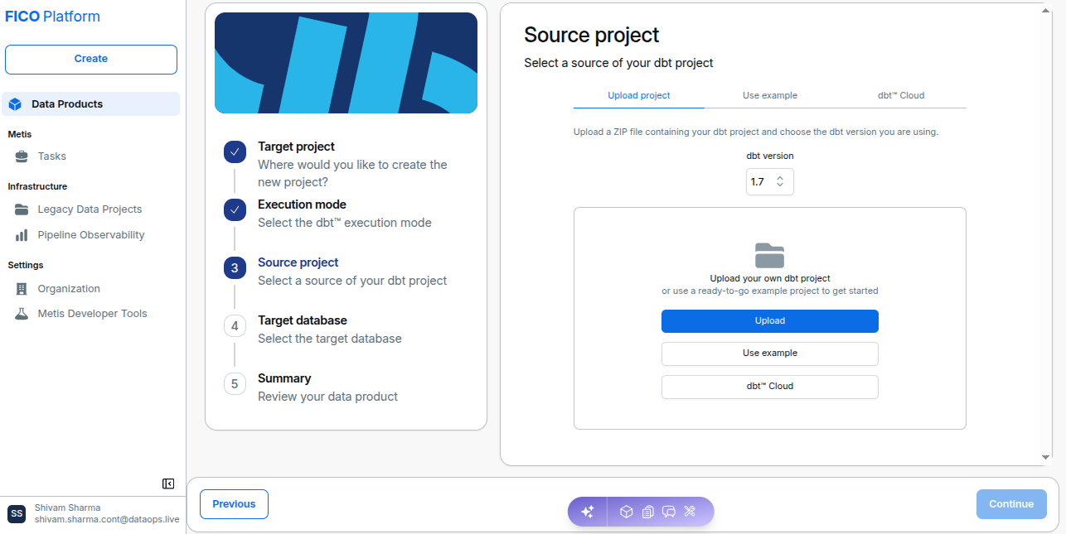
Task: Open Data Products in the sidebar
Action: (91, 104)
